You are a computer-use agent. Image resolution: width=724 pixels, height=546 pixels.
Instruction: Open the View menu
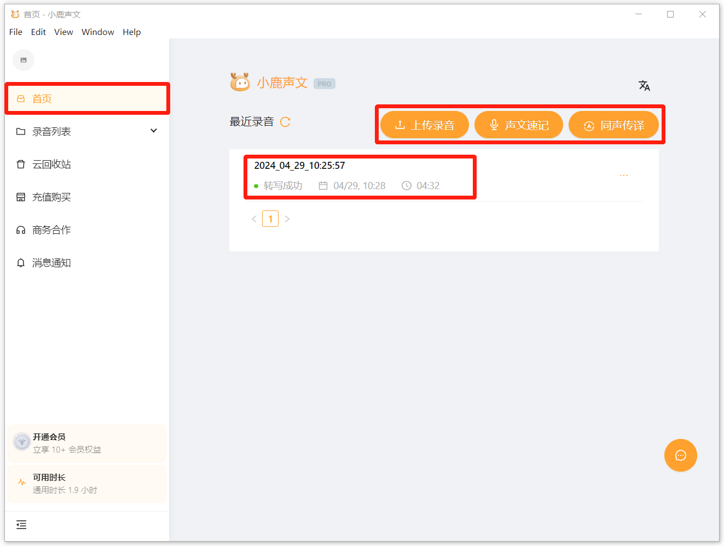pyautogui.click(x=63, y=32)
